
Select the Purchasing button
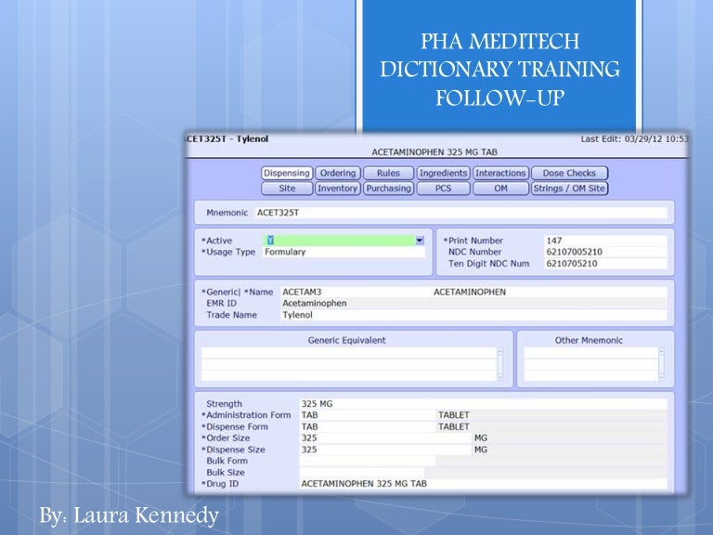(x=388, y=189)
